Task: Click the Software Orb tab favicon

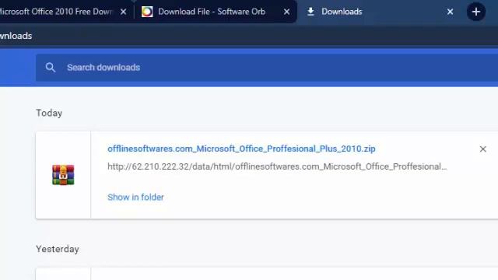Action: coord(147,12)
